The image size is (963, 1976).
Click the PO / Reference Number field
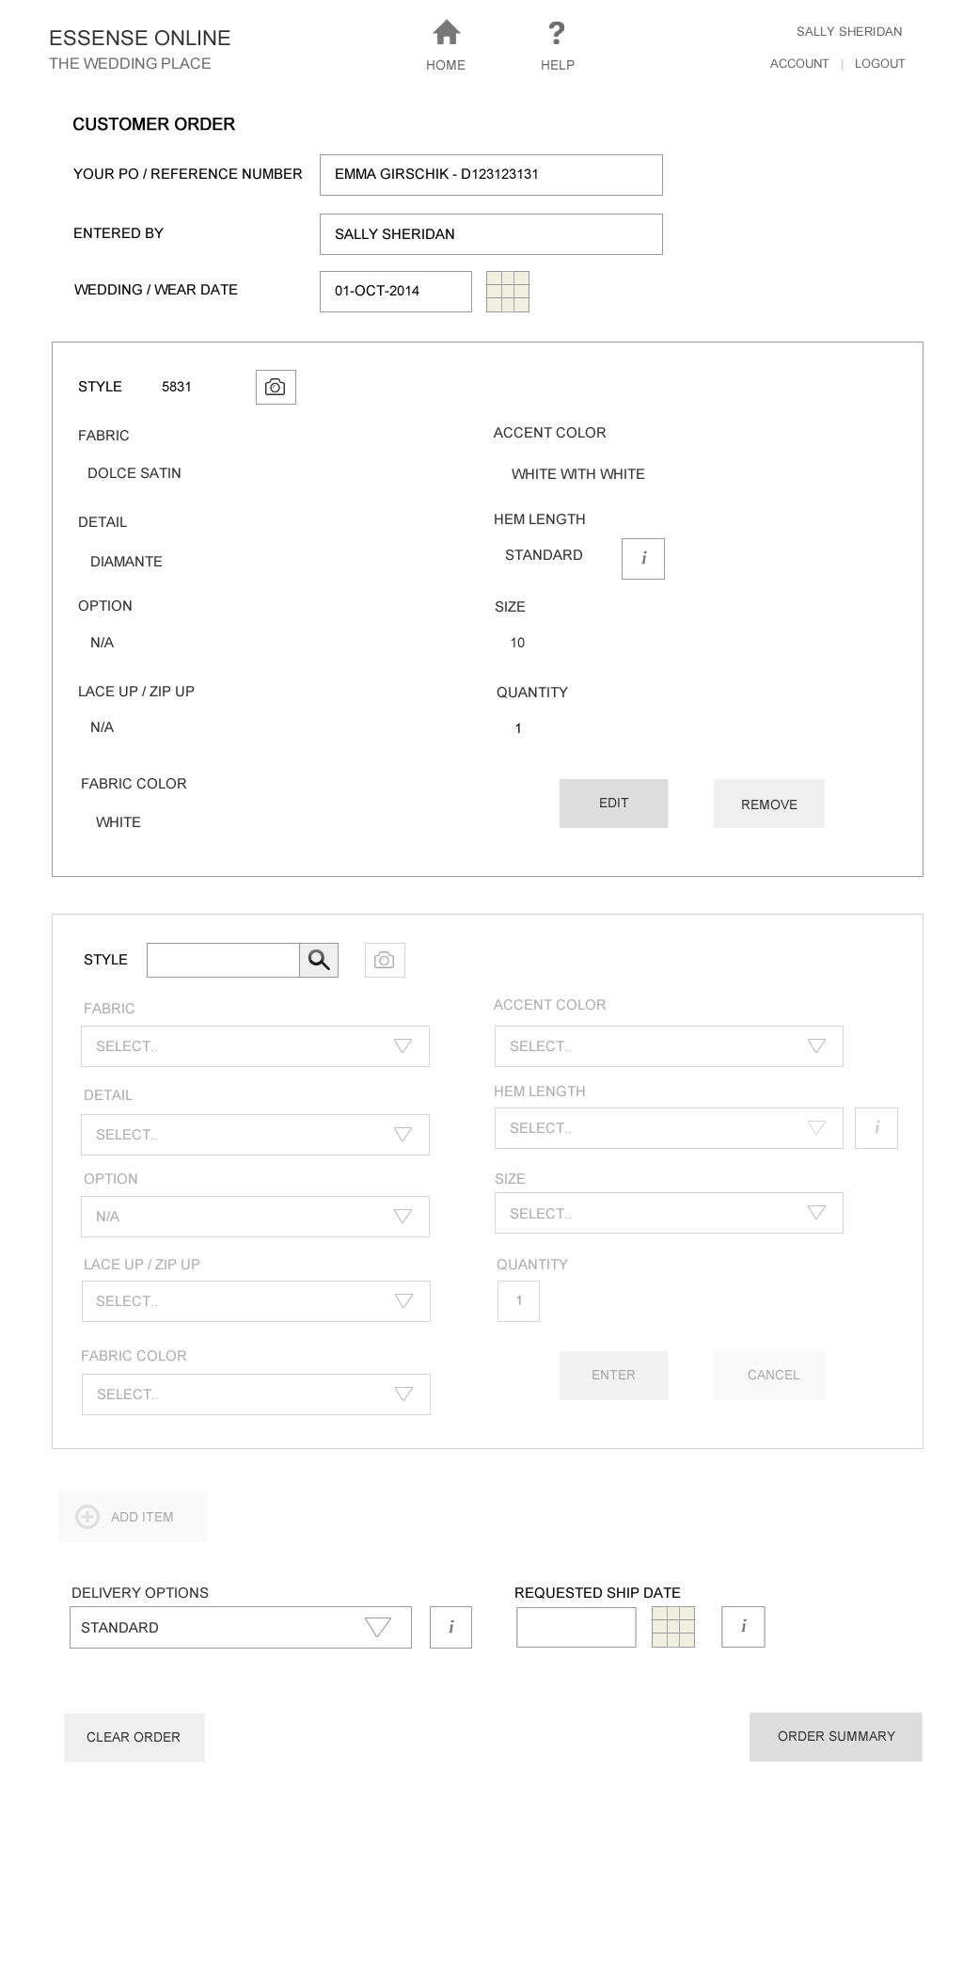pos(491,175)
